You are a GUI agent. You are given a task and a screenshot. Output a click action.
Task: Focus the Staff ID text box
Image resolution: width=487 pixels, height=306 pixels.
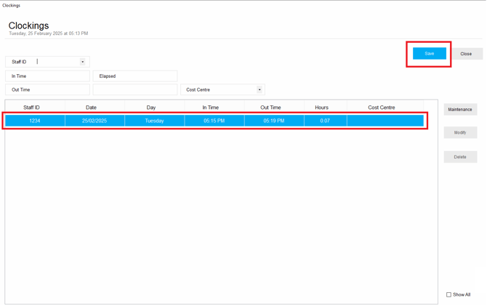[57, 62]
